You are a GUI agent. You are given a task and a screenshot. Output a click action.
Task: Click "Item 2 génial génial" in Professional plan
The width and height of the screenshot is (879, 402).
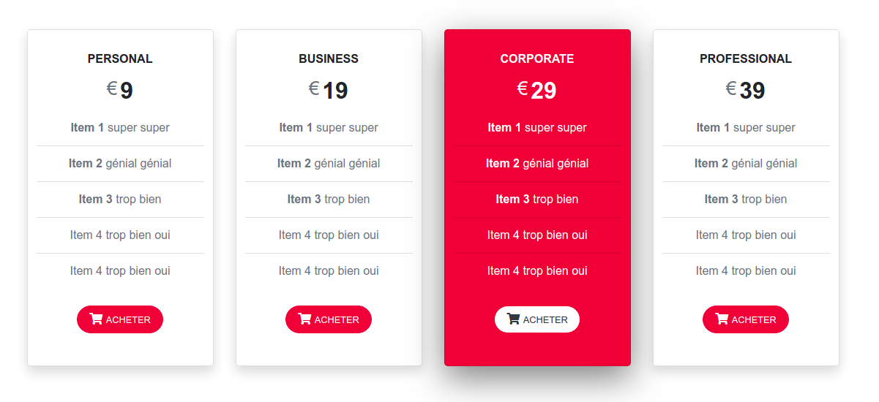[x=746, y=163]
